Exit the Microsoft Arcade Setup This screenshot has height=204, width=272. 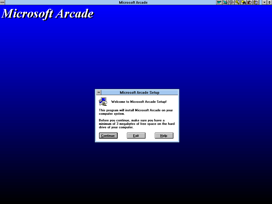136,136
